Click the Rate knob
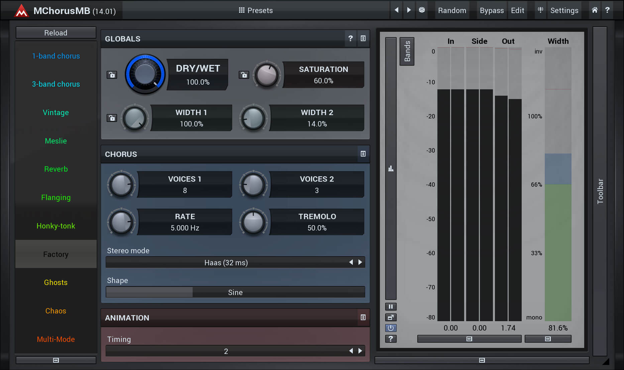 (x=121, y=222)
